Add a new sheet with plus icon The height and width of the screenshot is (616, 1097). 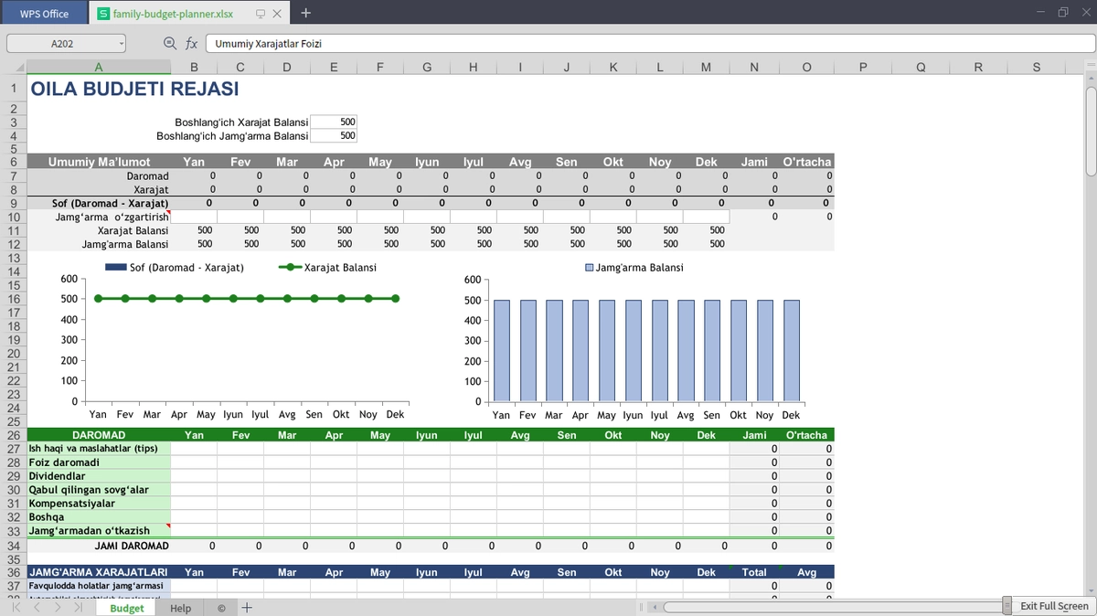(247, 608)
